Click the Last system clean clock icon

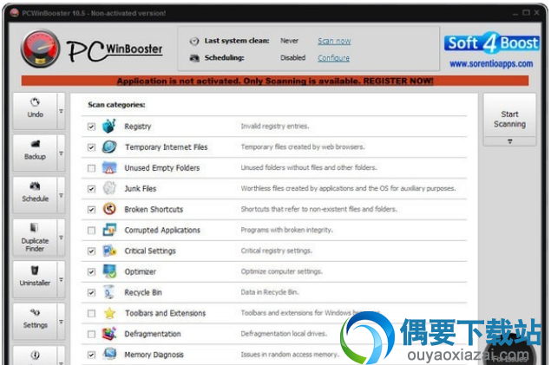point(194,42)
